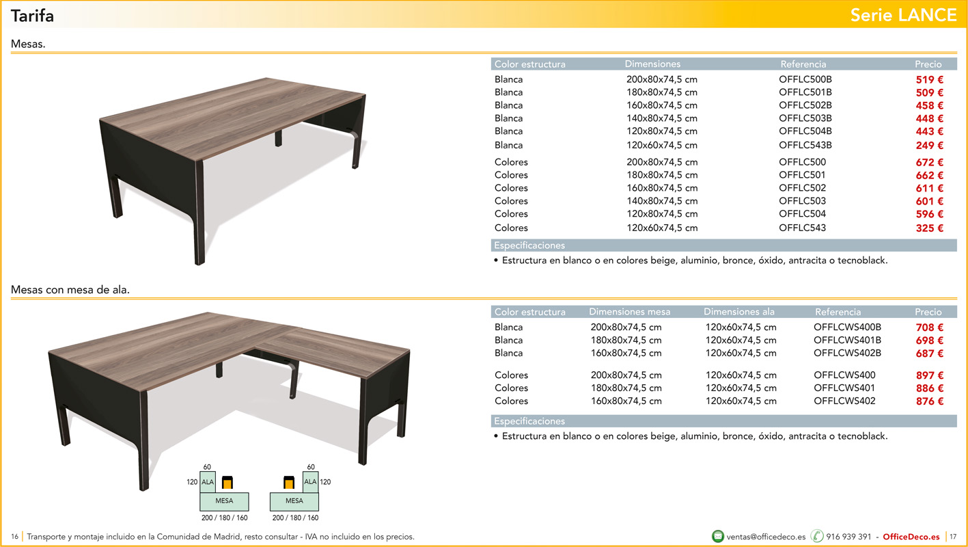Select the 876 € price
The width and height of the screenshot is (968, 547).
click(x=930, y=401)
